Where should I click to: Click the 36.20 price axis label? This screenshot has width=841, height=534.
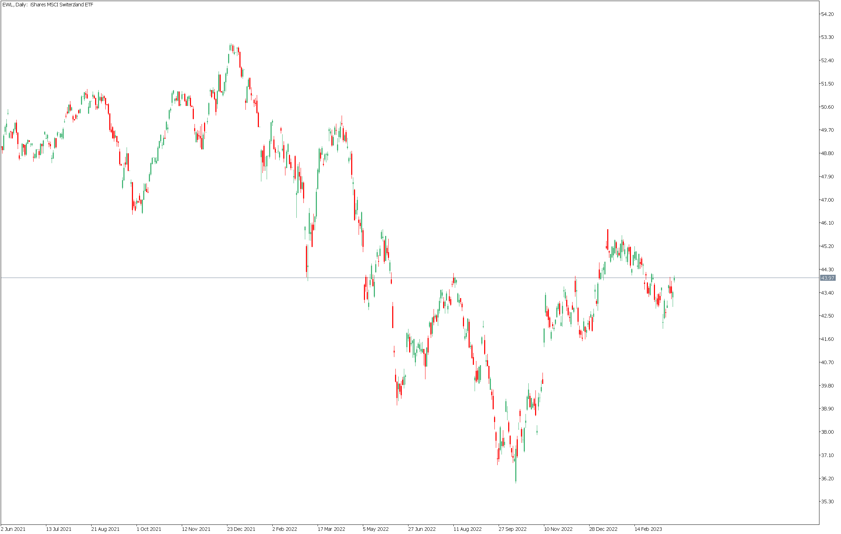pos(827,479)
